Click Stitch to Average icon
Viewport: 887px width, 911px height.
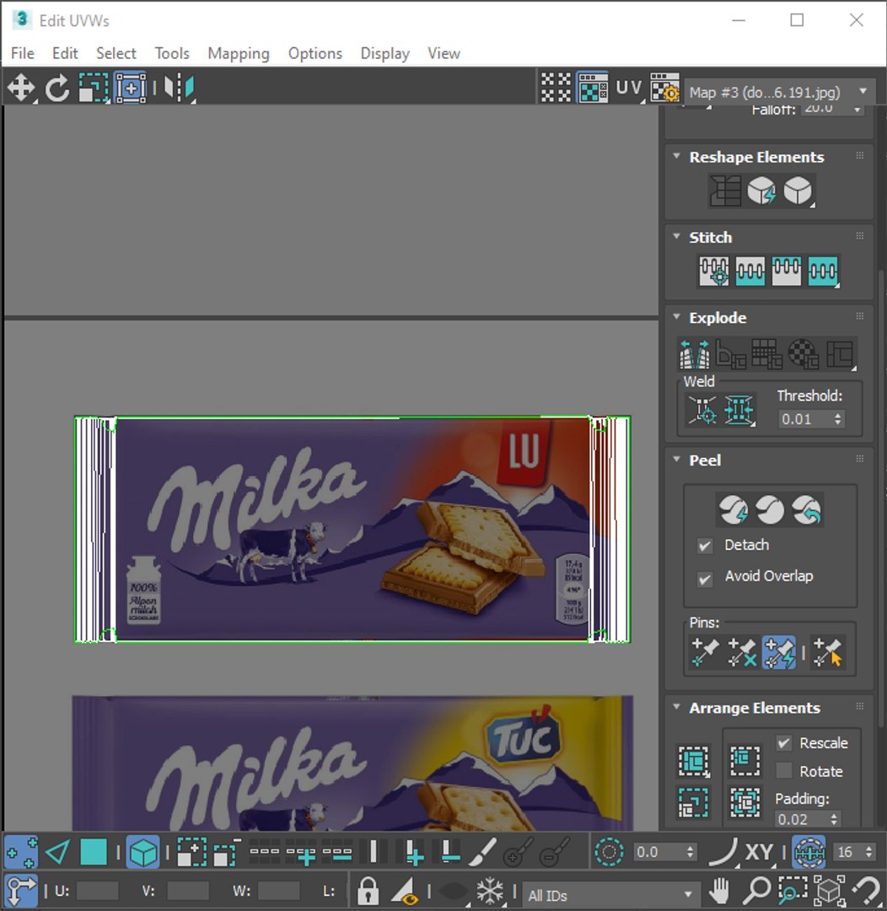[x=750, y=272]
